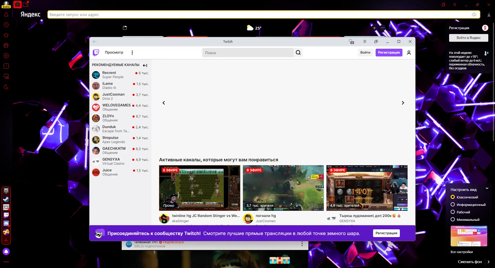Open the GENSYXA casino stream thumbnail
The width and height of the screenshot is (495, 268).
click(x=367, y=188)
